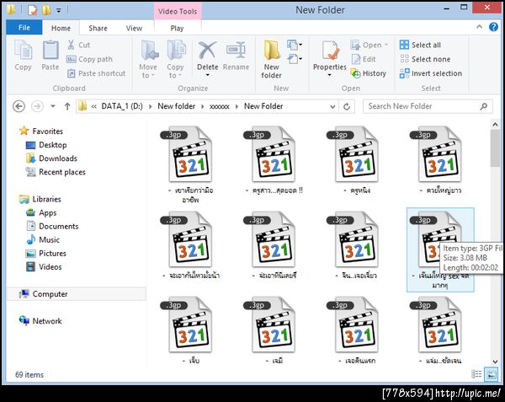Click the Paste clipboard icon

tap(50, 51)
